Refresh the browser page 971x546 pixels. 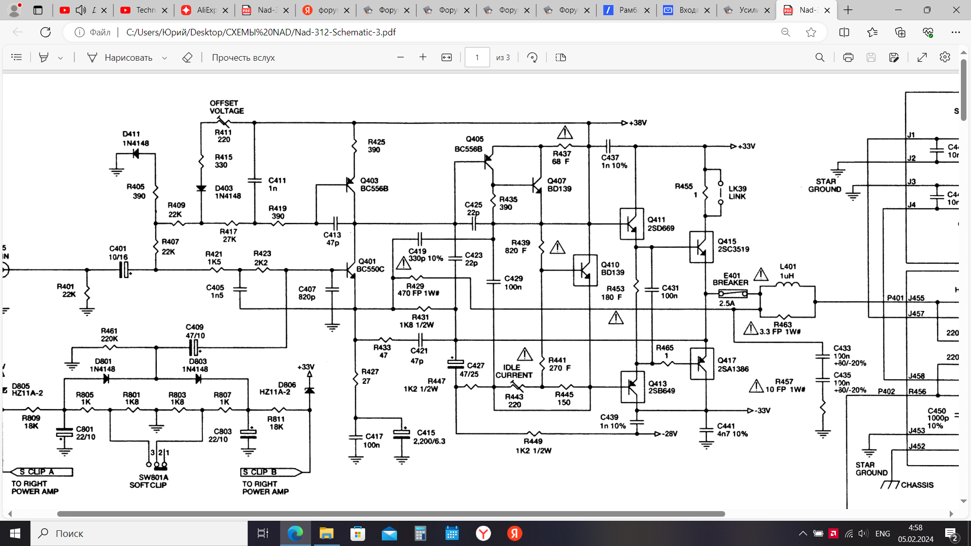[46, 32]
